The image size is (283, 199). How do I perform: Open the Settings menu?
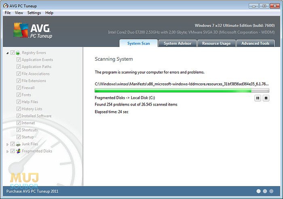pos(34,13)
